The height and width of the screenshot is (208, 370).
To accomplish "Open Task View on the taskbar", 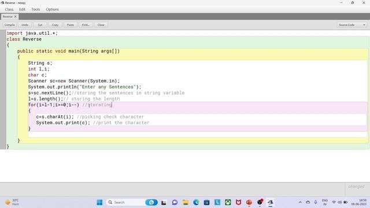I will coord(164,202).
